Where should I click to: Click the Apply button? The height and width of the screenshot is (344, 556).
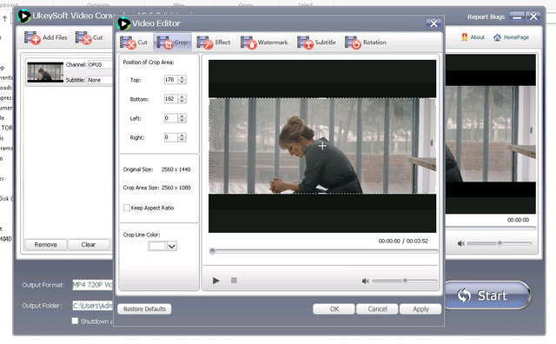coord(420,309)
